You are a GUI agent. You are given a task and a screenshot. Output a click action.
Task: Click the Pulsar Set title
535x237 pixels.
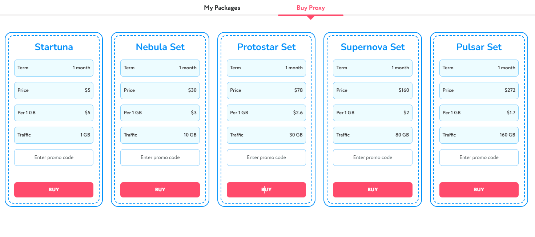click(479, 47)
